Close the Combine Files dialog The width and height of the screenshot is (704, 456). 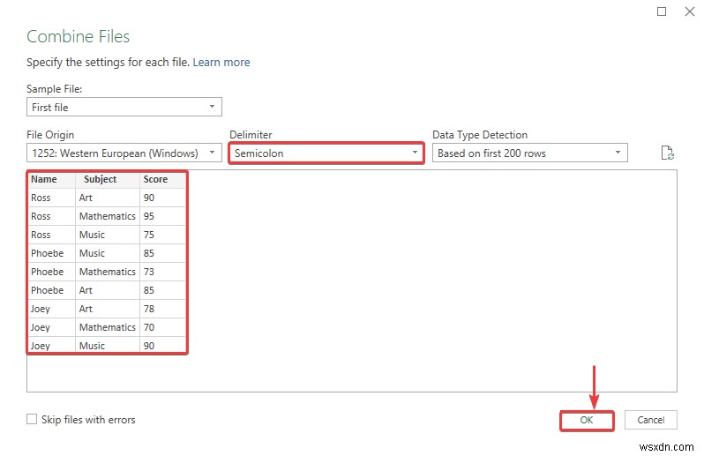(x=690, y=11)
